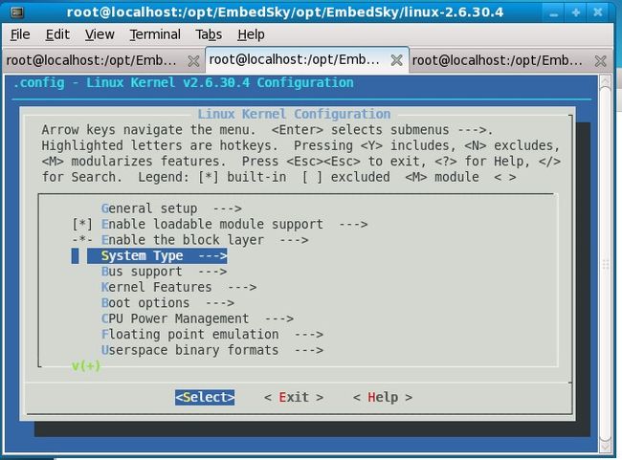Close the first terminal tab
The width and height of the screenshot is (622, 460).
pyautogui.click(x=193, y=61)
